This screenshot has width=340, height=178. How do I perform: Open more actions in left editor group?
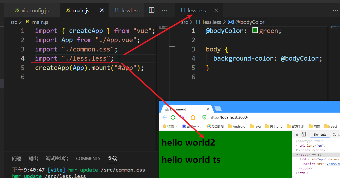(164, 10)
